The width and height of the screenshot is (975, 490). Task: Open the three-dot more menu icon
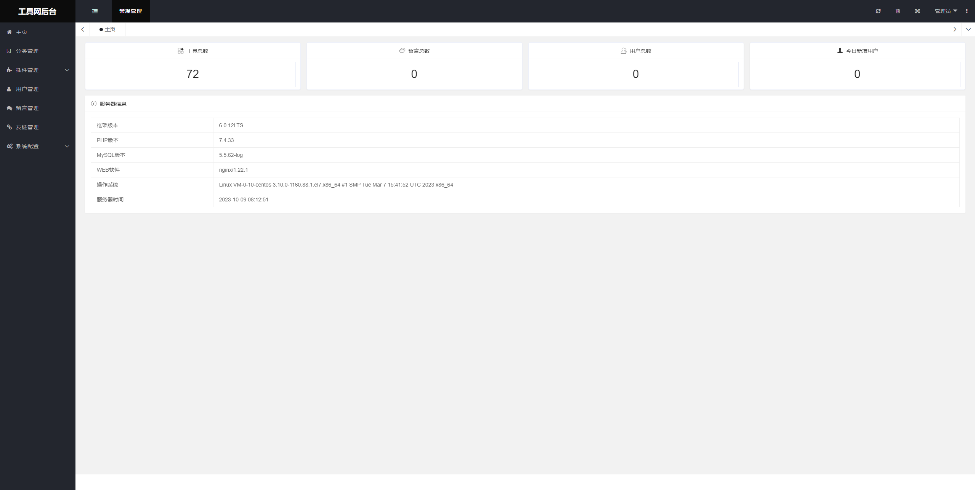(967, 11)
